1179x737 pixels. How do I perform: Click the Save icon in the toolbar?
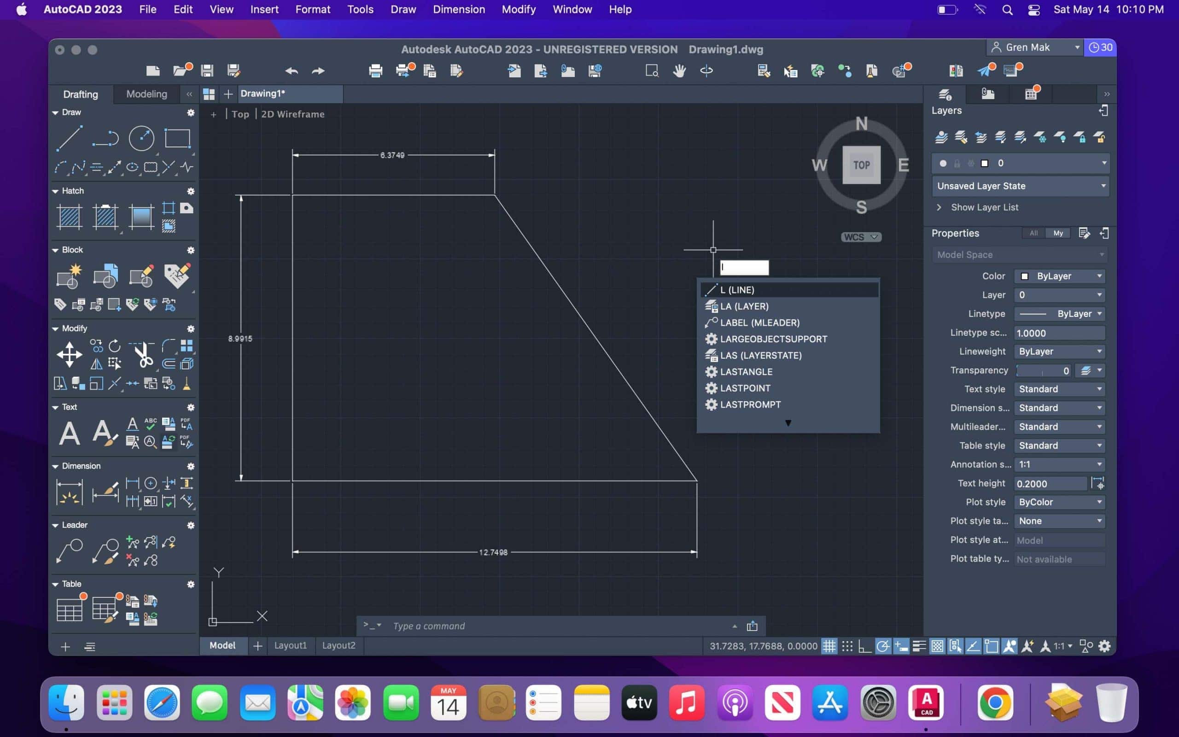coord(207,70)
